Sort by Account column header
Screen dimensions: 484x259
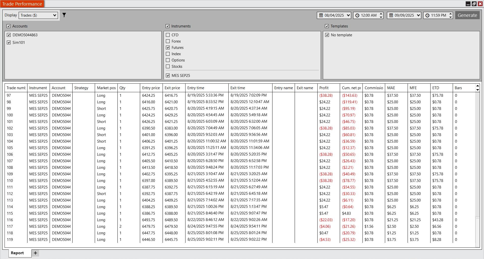pos(61,88)
